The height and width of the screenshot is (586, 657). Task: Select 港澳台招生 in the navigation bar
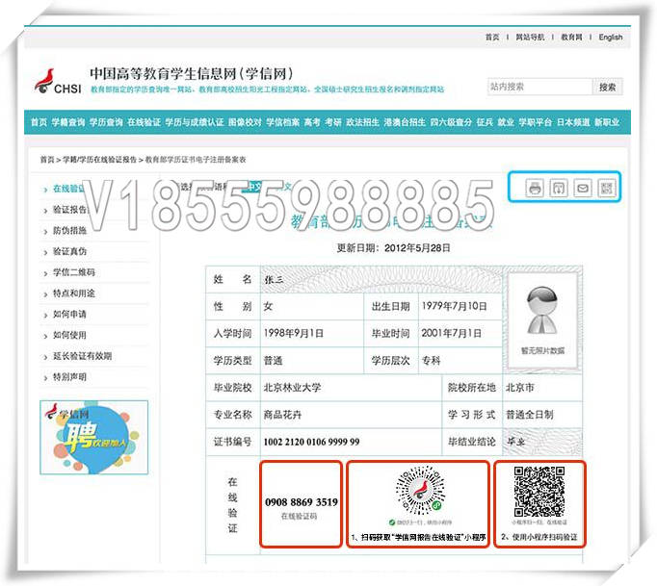click(405, 122)
